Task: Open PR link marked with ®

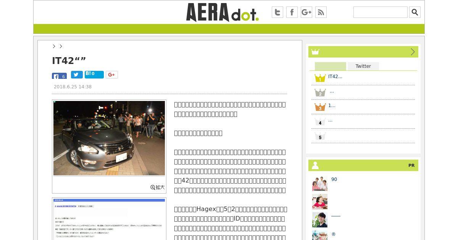Action: 334,234
